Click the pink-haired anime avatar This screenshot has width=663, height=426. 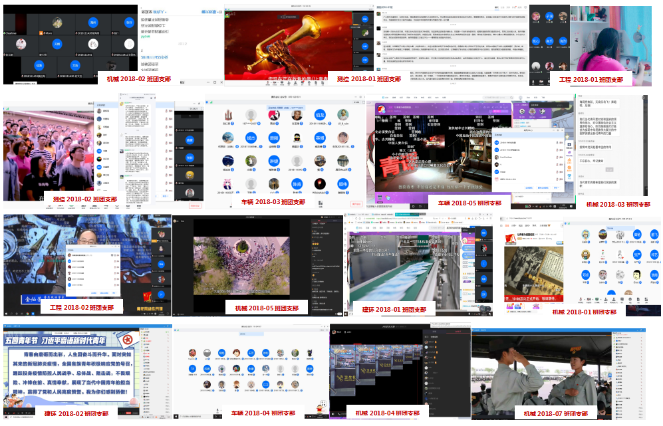point(227,183)
